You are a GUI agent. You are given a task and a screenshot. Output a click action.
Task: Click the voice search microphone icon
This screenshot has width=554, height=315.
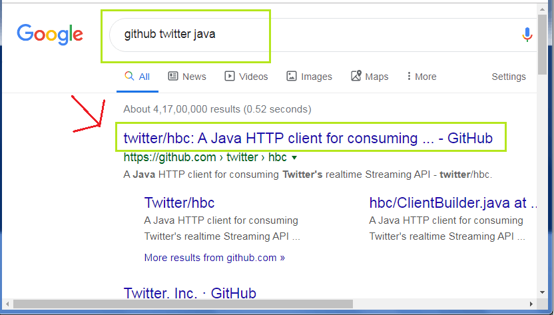pyautogui.click(x=527, y=35)
